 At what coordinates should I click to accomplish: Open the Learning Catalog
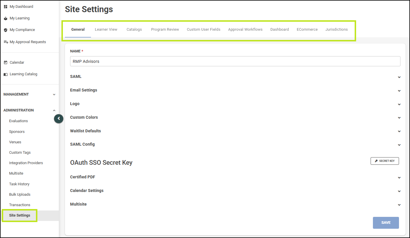pos(23,74)
